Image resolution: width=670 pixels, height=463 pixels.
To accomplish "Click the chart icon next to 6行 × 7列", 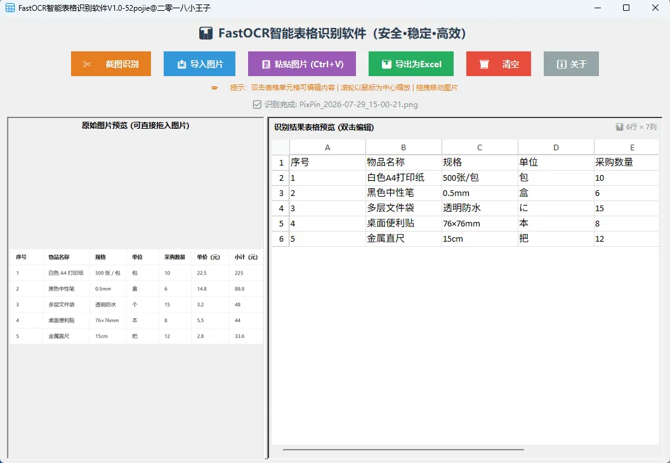I will pos(619,127).
